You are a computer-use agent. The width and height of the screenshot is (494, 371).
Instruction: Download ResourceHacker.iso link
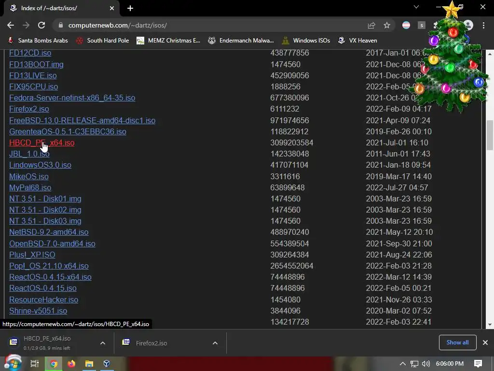pyautogui.click(x=44, y=300)
